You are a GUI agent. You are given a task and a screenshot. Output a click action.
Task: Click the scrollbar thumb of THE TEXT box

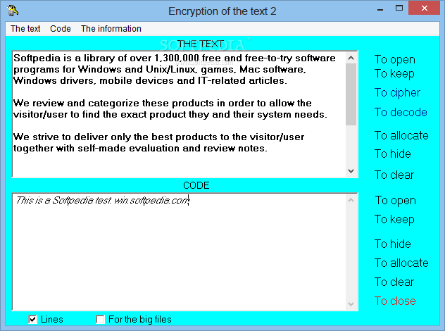[351, 94]
